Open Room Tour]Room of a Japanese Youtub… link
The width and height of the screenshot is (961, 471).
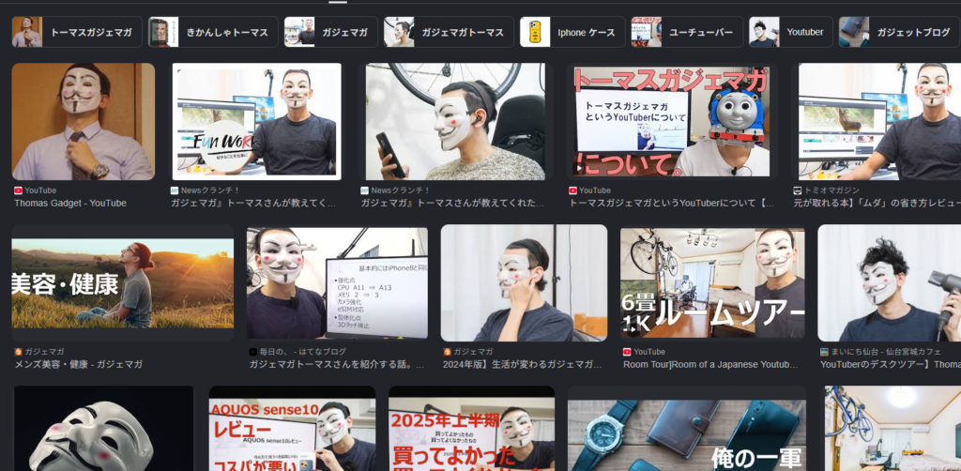coord(711,364)
